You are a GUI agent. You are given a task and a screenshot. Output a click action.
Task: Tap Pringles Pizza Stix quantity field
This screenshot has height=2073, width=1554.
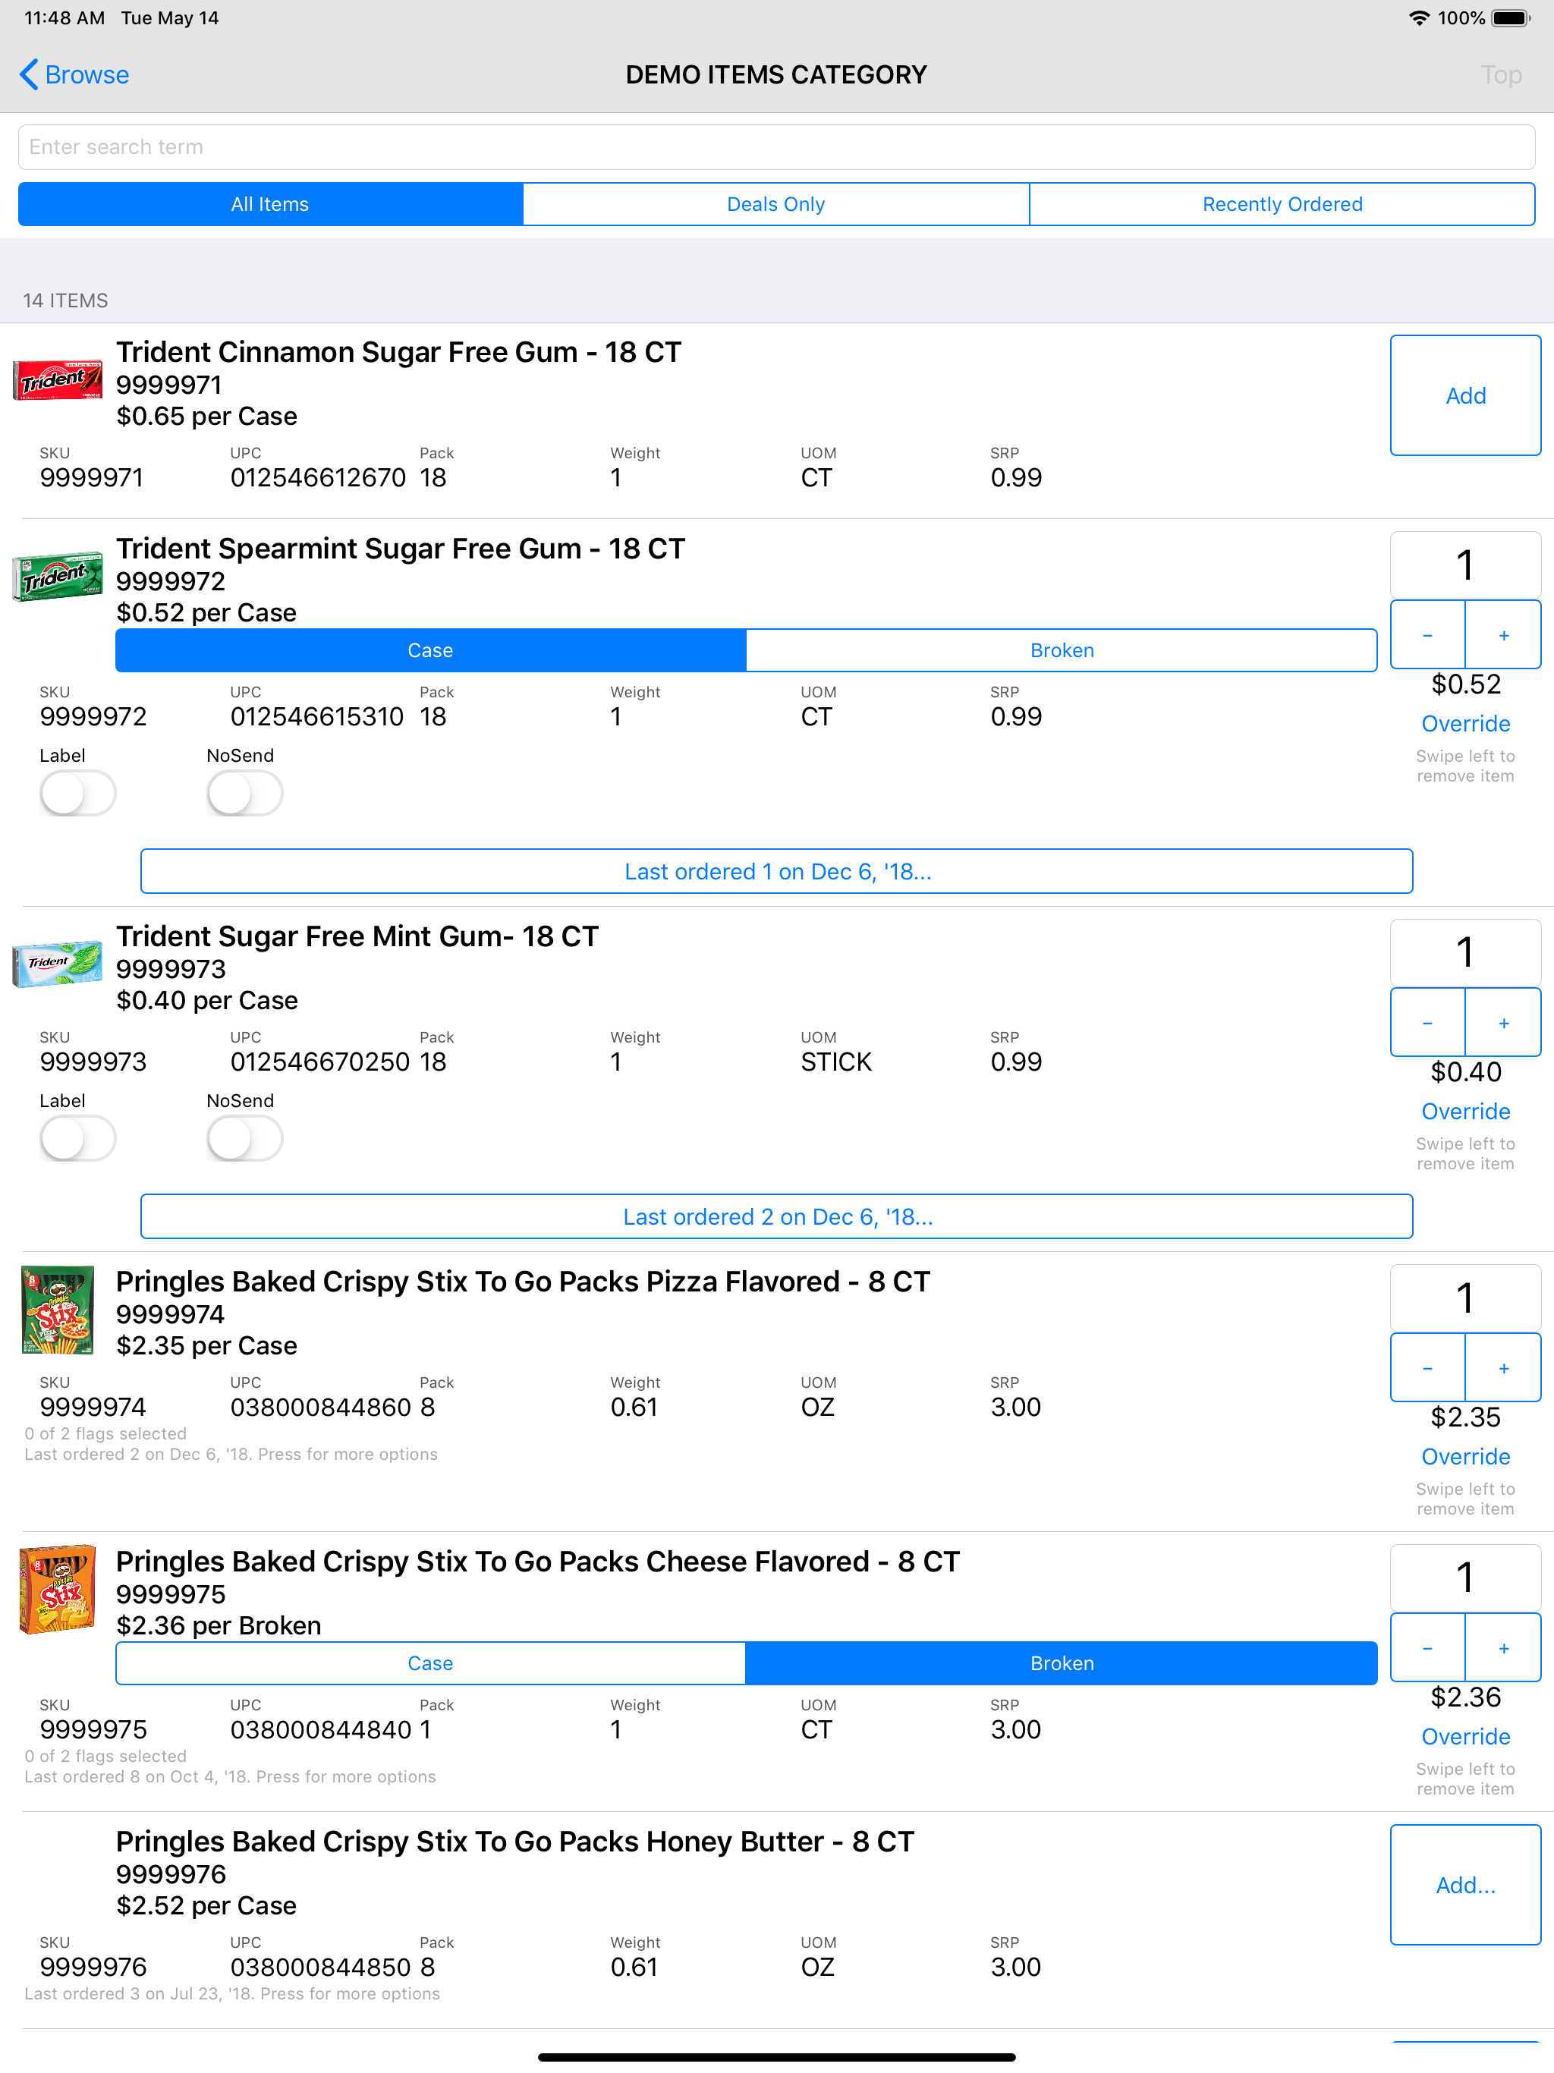click(1465, 1299)
